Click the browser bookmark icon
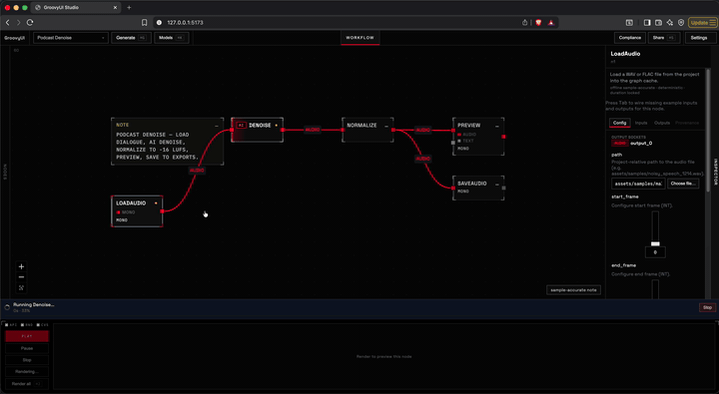The image size is (719, 394). coord(144,23)
